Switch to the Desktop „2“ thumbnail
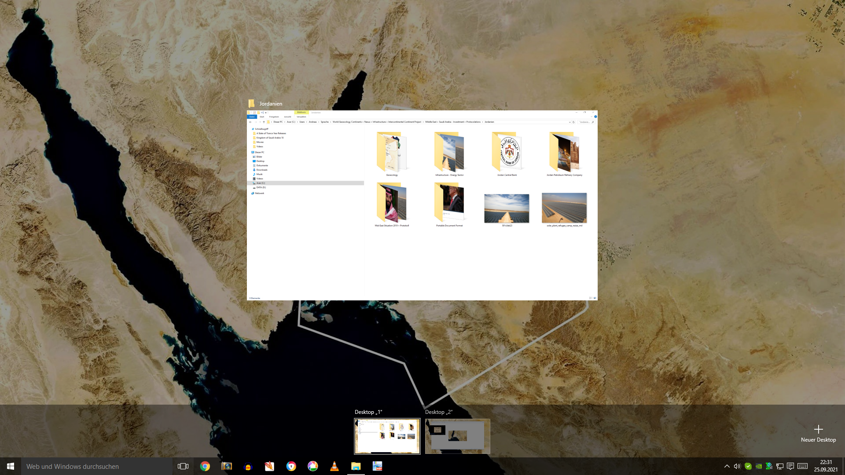Screen dimensions: 845x475 458,436
